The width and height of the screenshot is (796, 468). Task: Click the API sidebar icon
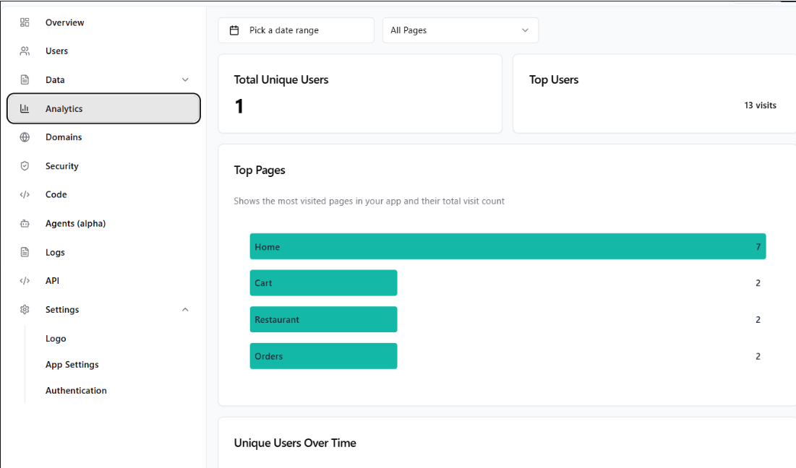coord(24,280)
